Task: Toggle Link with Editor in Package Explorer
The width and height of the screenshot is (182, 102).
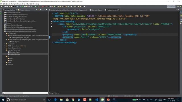Action: [x=39, y=10]
